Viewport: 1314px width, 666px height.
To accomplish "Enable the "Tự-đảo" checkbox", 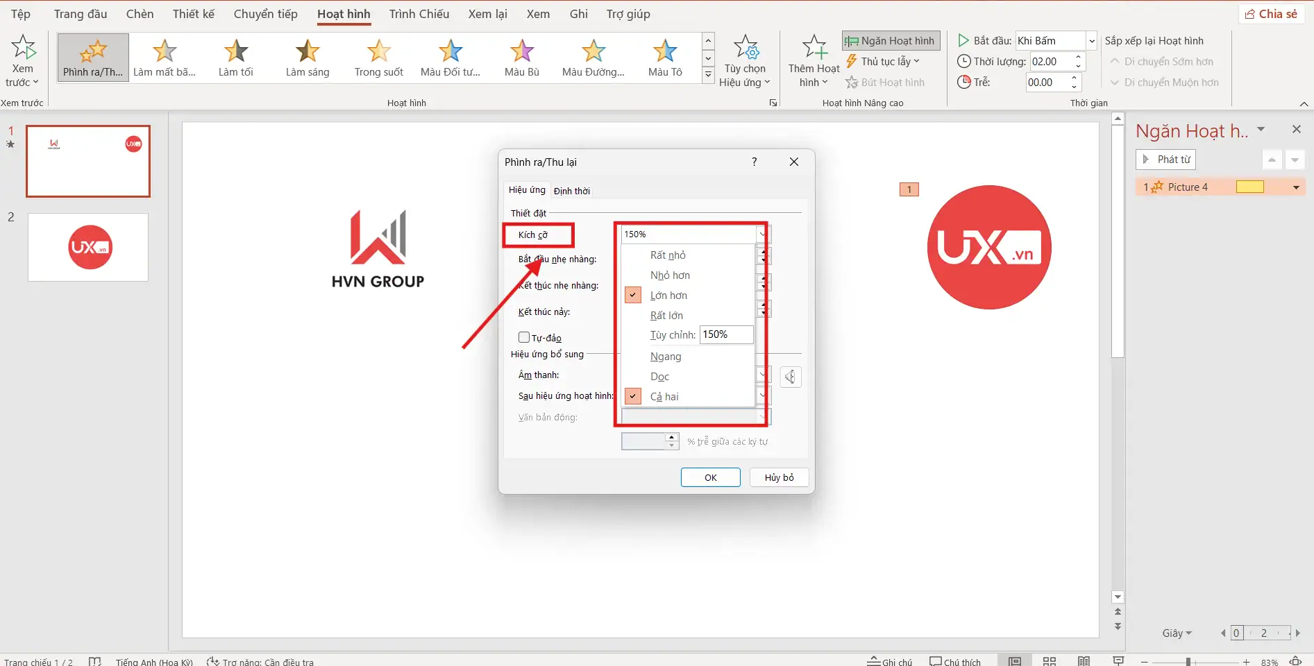I will tap(525, 337).
